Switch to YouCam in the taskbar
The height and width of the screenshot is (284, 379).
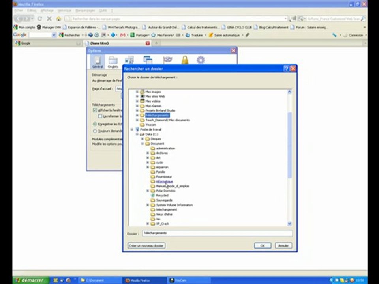[189, 280]
